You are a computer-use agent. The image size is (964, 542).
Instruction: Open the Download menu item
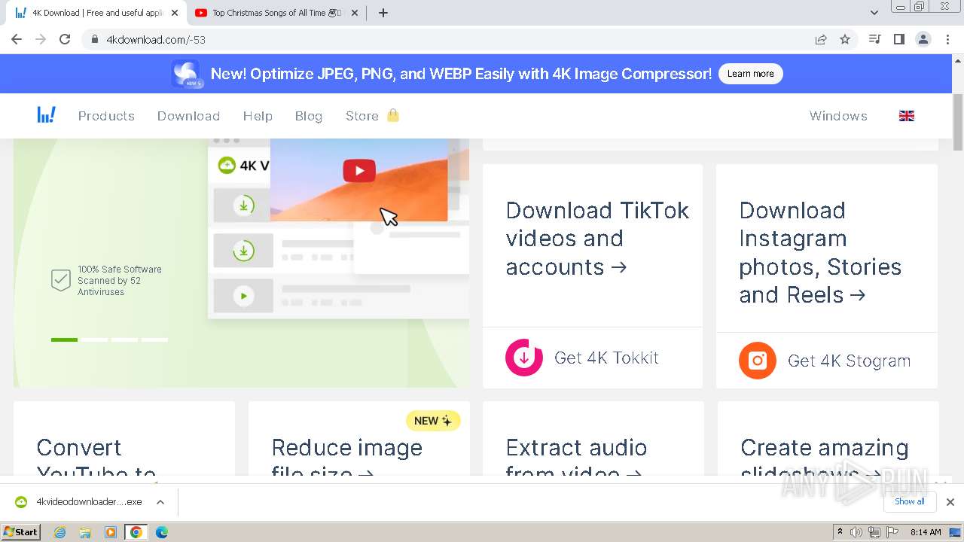(188, 116)
